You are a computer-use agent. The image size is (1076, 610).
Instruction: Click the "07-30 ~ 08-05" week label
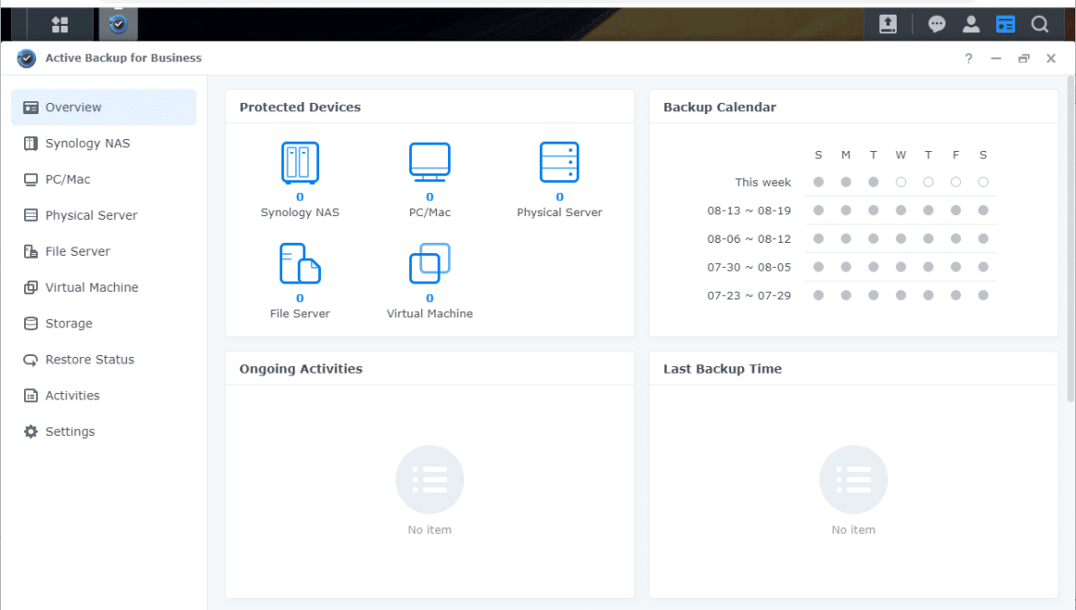(x=750, y=267)
